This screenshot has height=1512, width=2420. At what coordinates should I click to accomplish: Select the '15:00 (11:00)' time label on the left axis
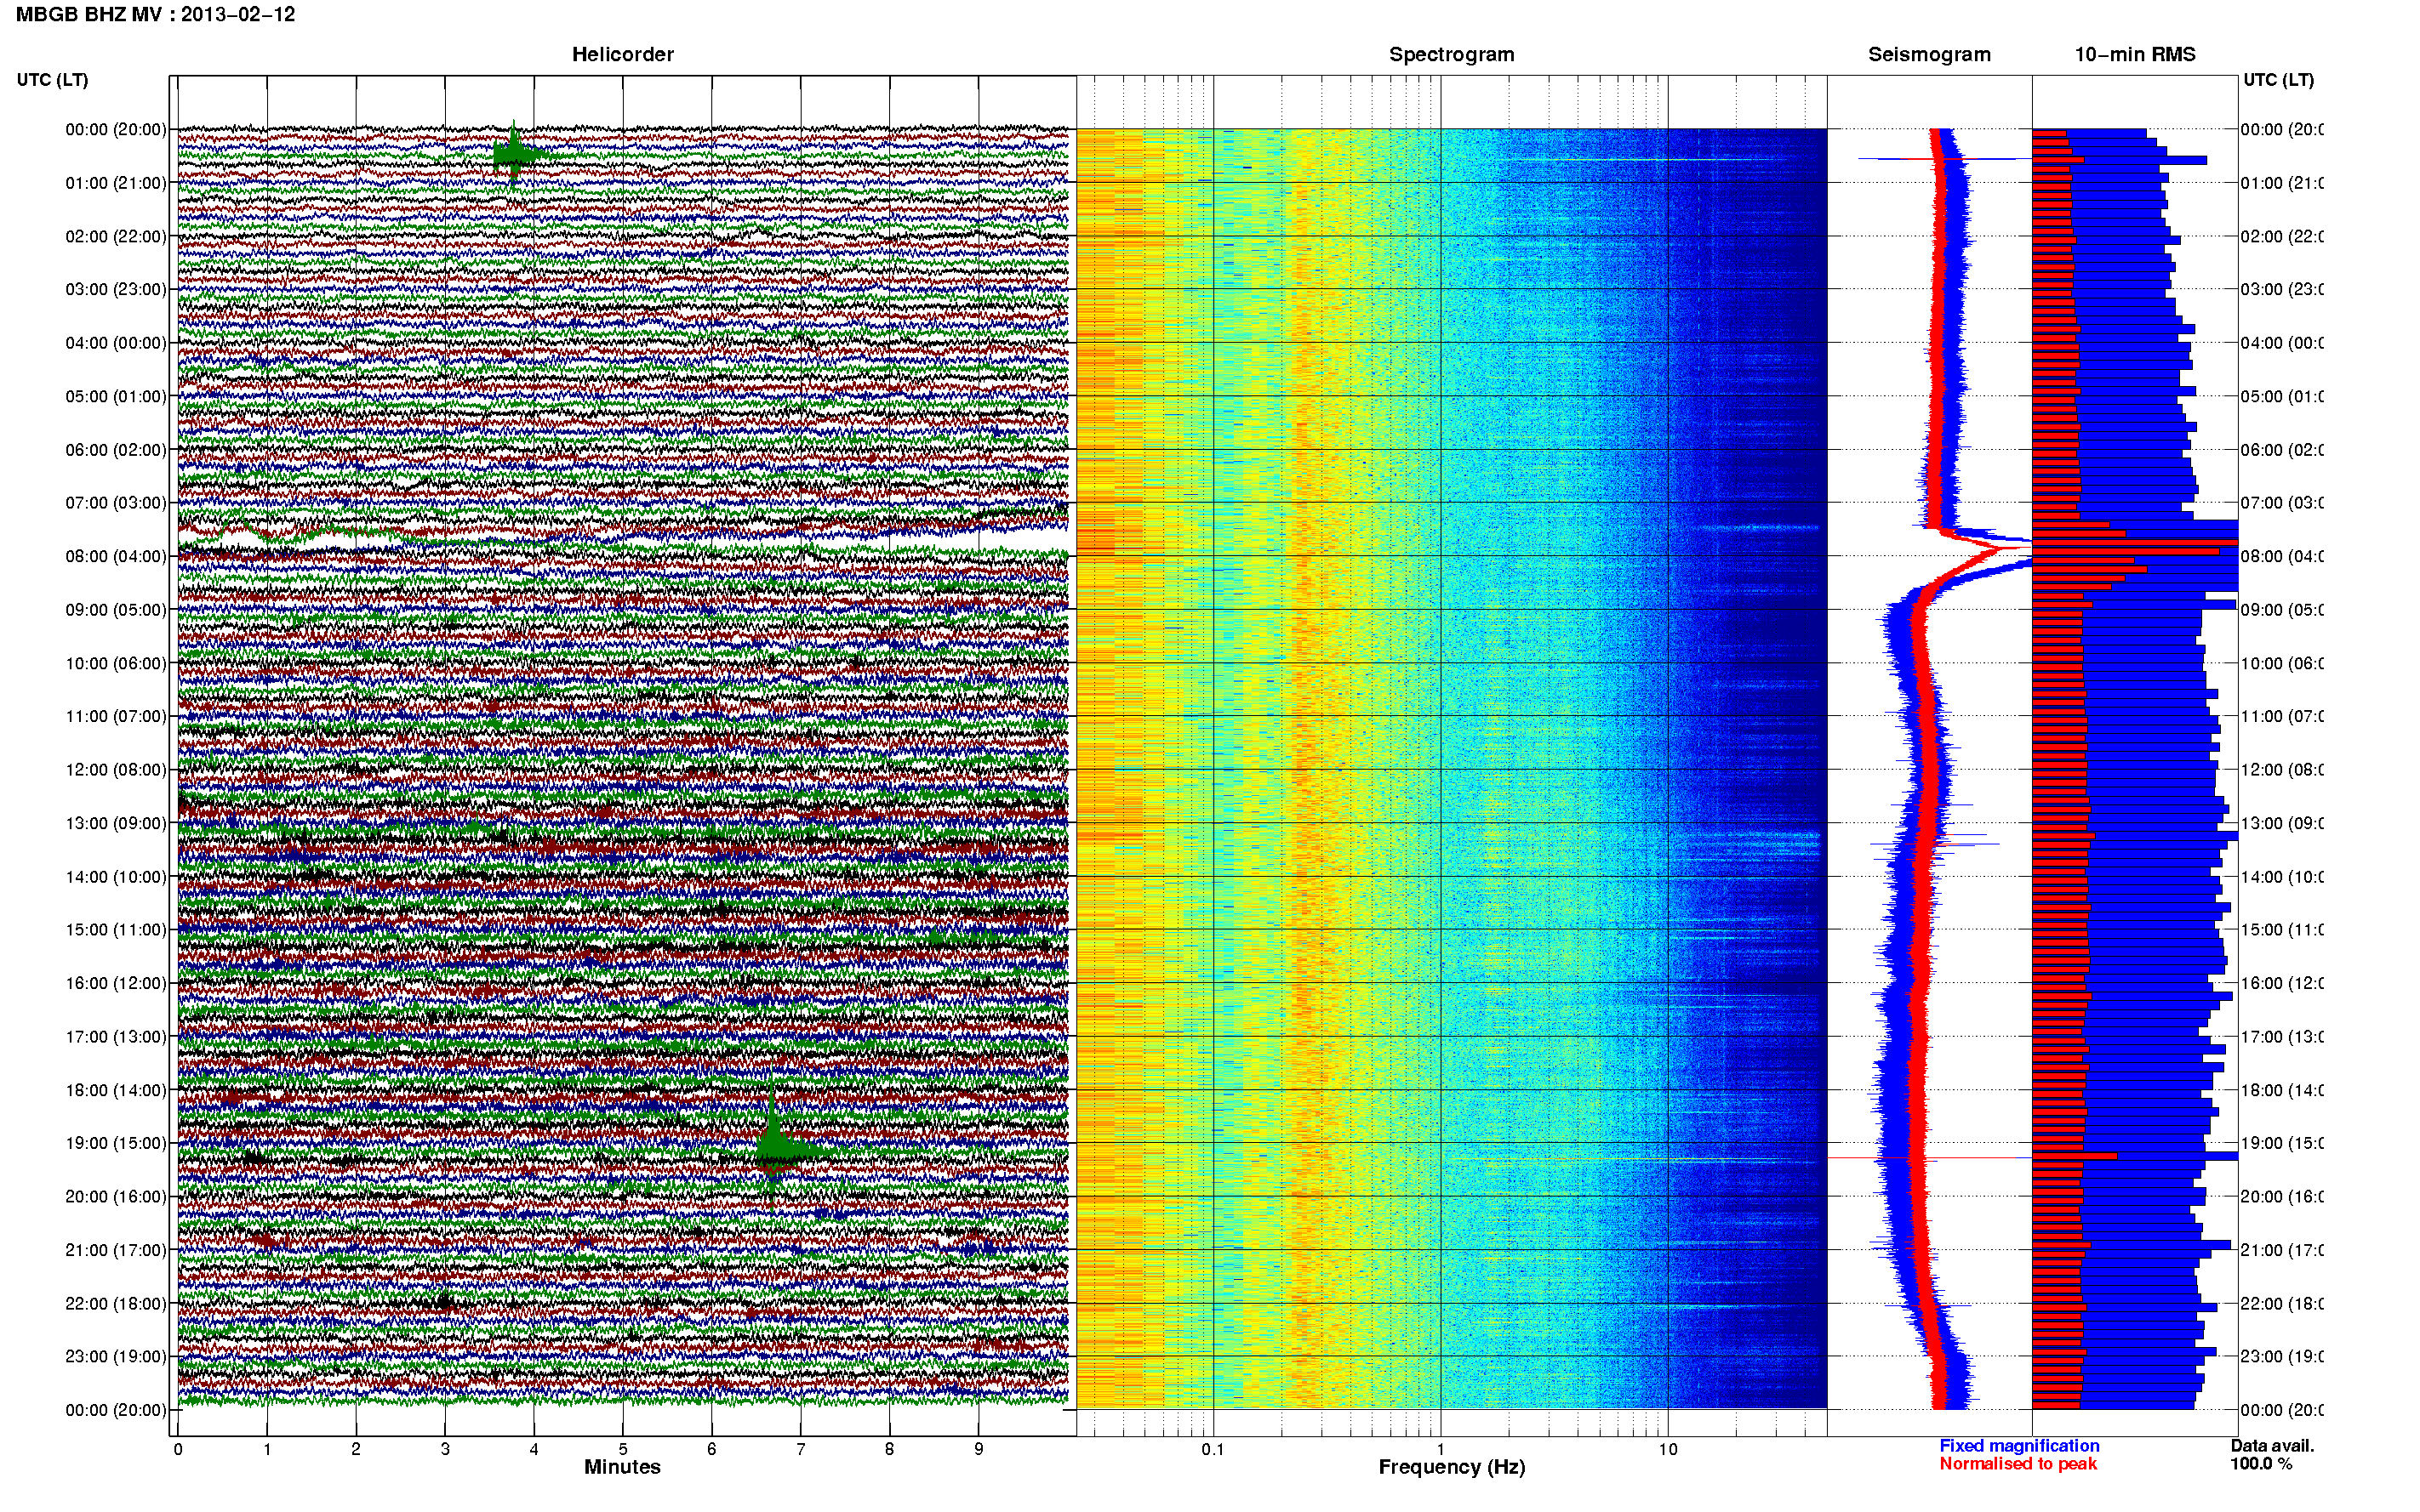[116, 930]
